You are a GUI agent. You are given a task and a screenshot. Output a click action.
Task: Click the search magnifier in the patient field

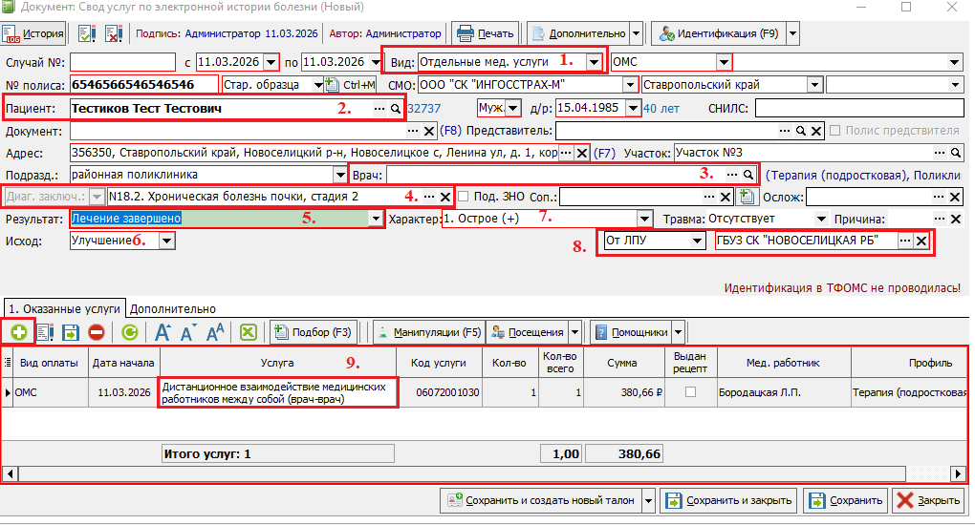[x=395, y=109]
